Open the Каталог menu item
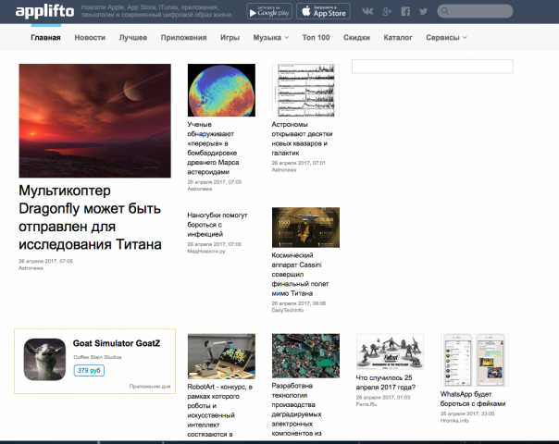 click(x=398, y=37)
